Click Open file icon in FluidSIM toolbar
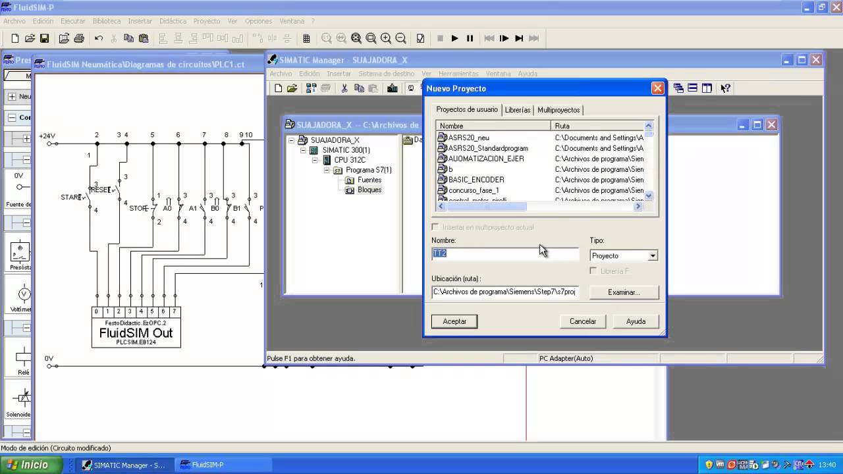This screenshot has width=843, height=474. tap(30, 39)
